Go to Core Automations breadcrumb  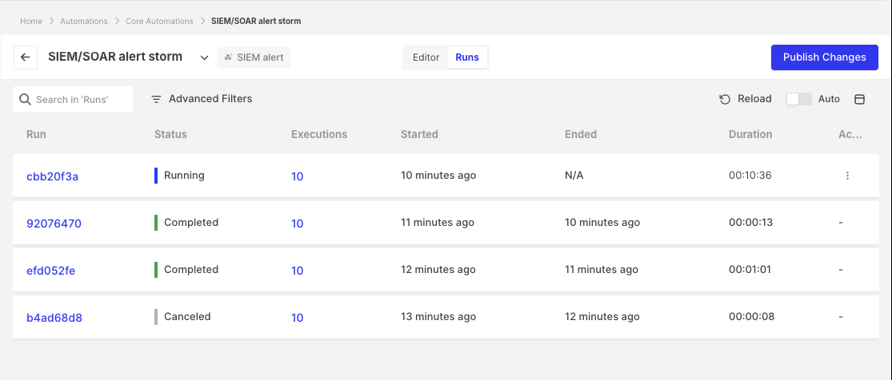click(x=159, y=21)
